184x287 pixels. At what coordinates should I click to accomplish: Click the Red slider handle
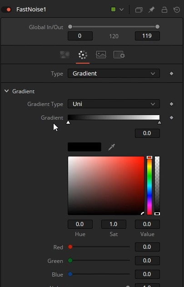point(70,247)
